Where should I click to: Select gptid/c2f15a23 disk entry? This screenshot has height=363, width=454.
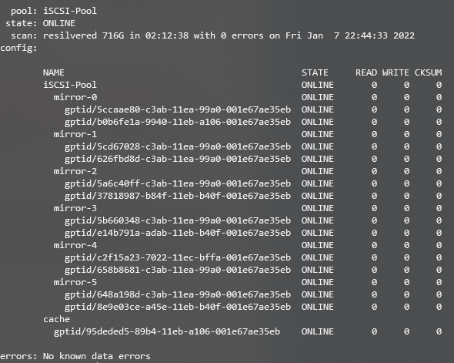178,257
